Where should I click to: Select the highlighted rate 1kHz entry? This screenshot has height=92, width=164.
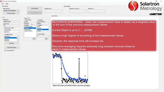[x=11, y=38]
